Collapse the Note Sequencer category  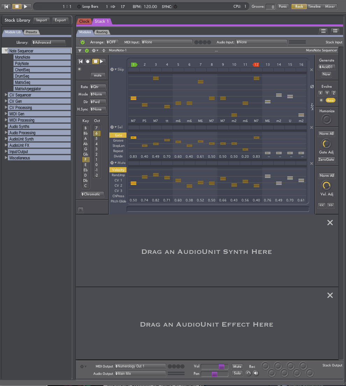coord(6,51)
